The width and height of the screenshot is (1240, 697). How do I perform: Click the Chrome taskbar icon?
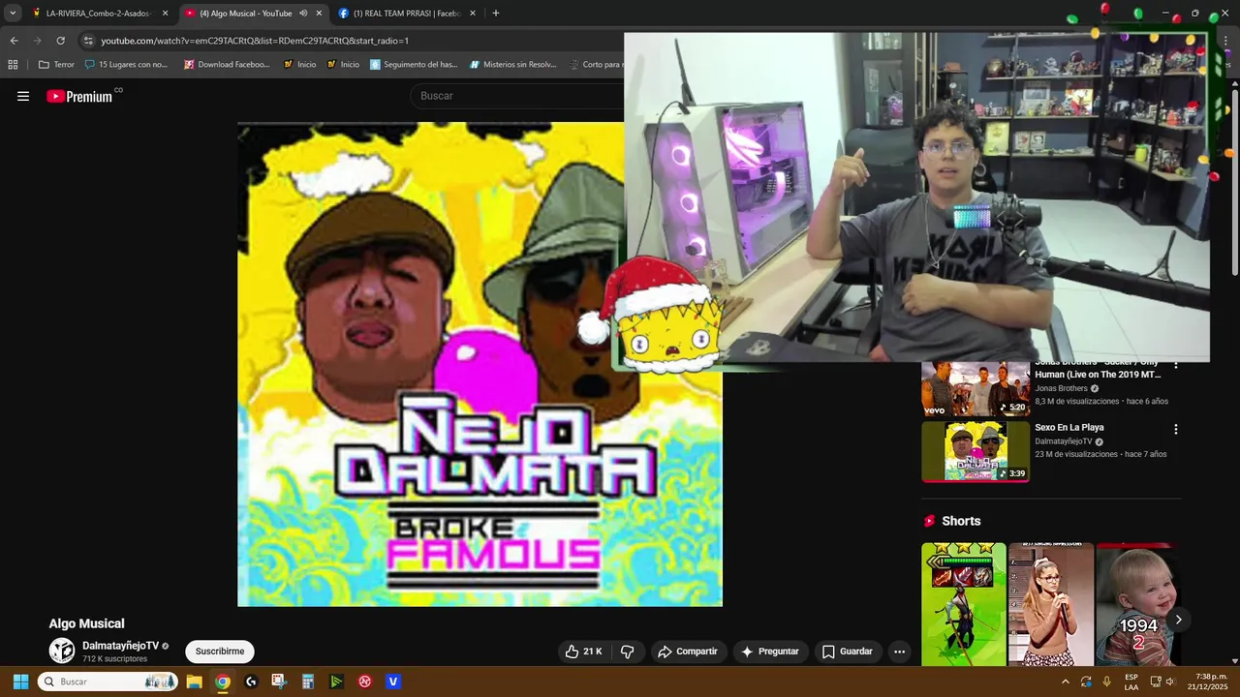223,682
